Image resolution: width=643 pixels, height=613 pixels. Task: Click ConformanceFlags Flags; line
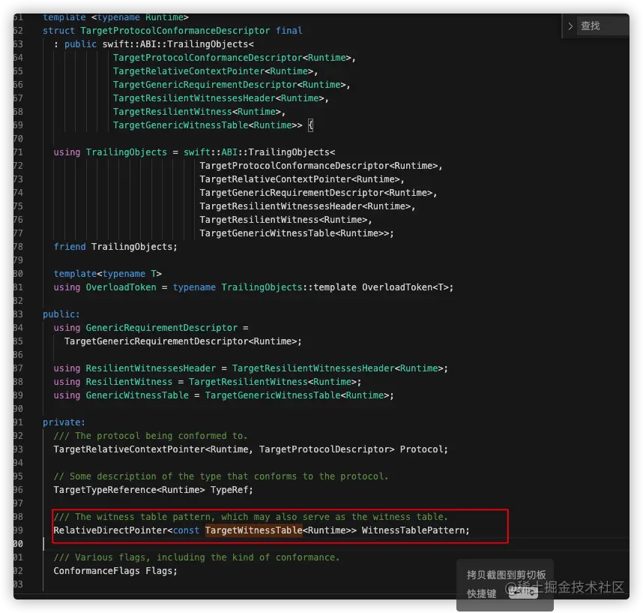(x=115, y=571)
